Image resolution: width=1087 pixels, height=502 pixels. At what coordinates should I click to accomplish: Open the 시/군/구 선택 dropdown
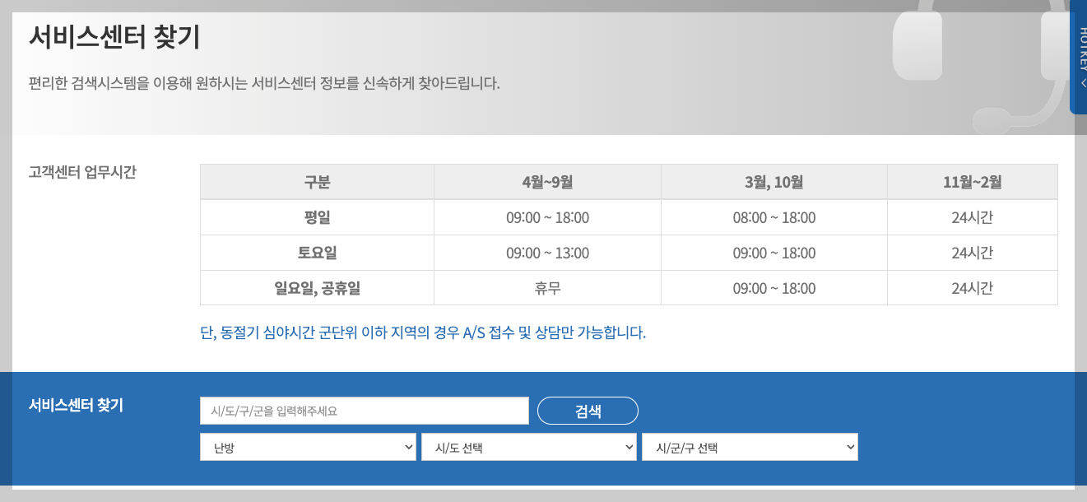point(750,447)
